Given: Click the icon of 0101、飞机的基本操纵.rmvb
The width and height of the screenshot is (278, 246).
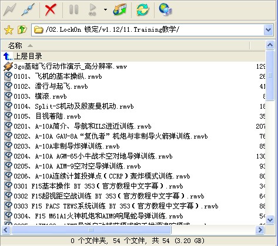Looking at the screenshot, I should point(8,76).
